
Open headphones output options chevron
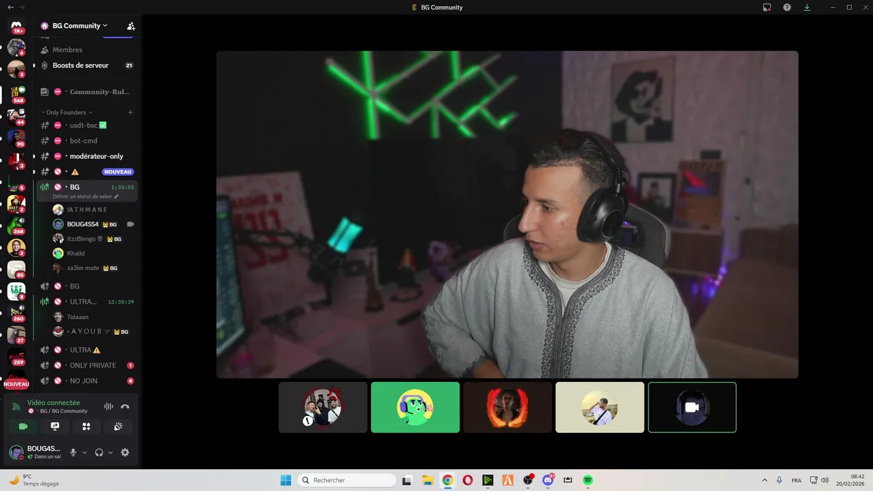coord(110,452)
